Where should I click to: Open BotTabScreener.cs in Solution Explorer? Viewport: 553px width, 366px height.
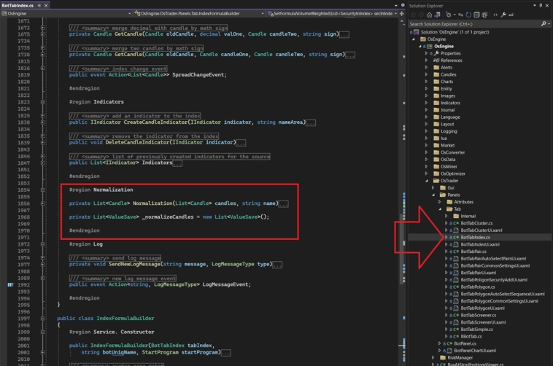tap(478, 315)
